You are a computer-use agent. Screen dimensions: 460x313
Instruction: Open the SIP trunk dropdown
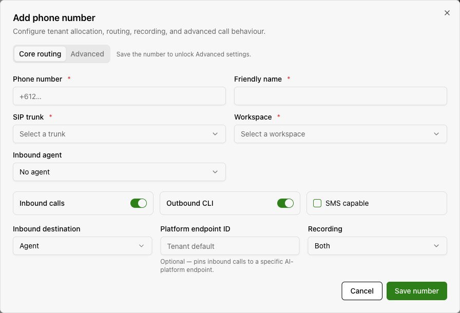(x=119, y=134)
